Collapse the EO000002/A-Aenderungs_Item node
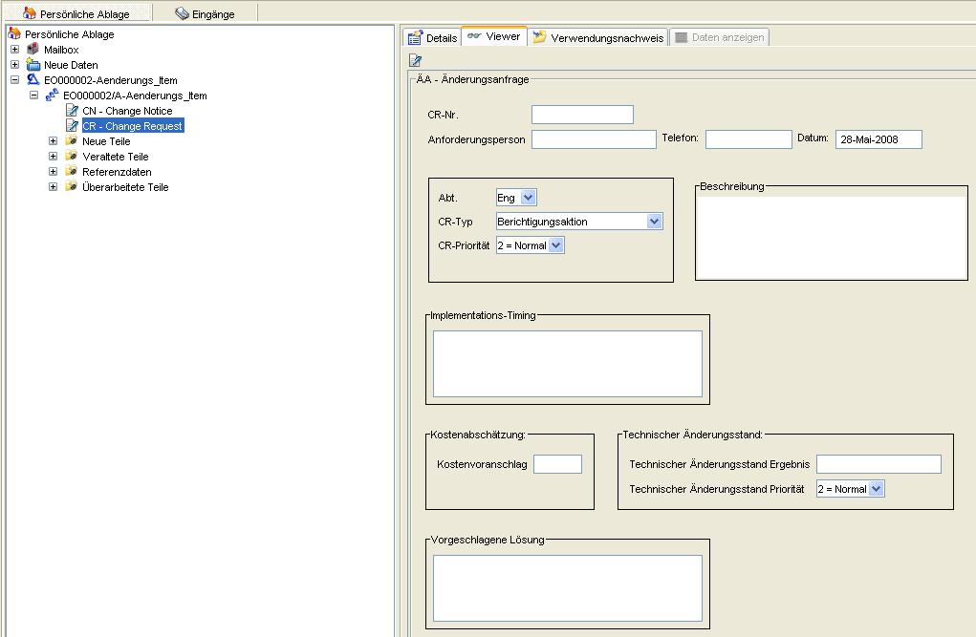The image size is (976, 637). [34, 96]
